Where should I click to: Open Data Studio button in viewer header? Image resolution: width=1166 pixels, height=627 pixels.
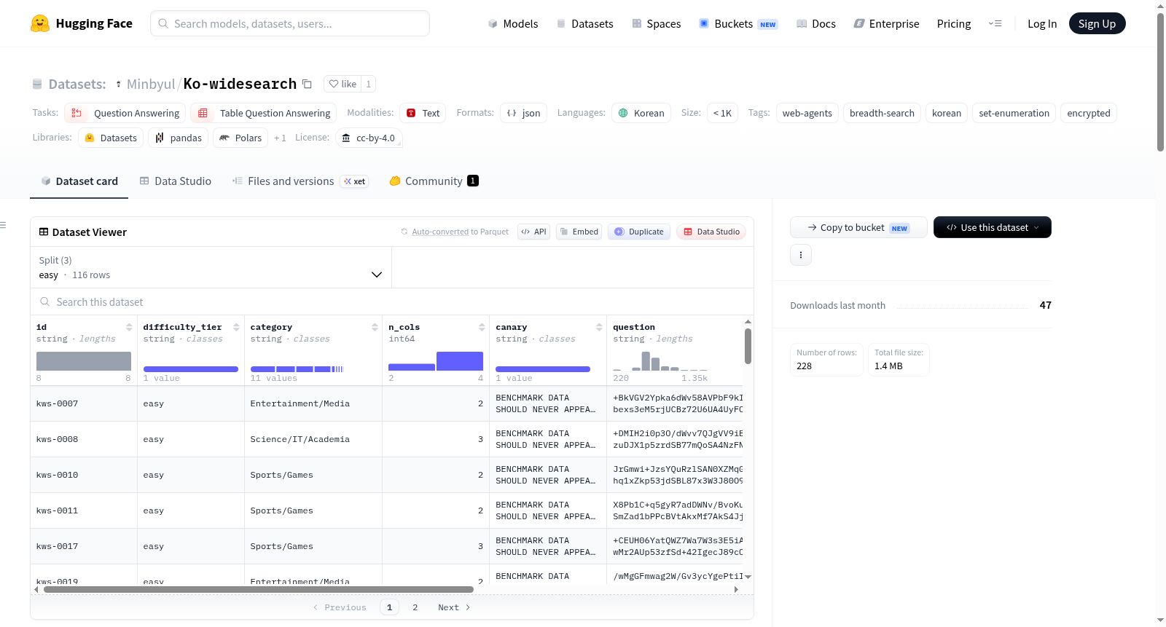pyautogui.click(x=711, y=232)
